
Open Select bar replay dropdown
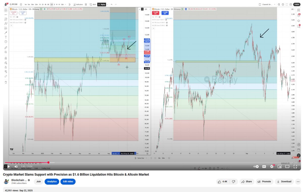(141, 158)
